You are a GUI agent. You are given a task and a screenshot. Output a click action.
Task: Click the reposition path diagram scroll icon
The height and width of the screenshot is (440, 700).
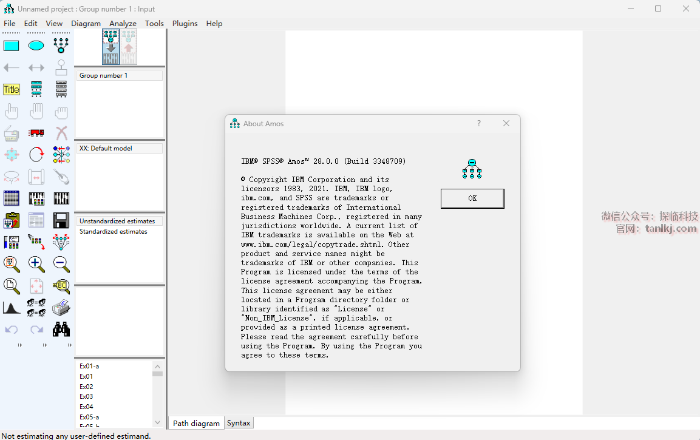pos(36,177)
